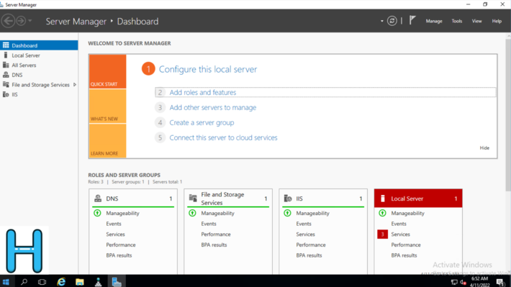
Task: Refresh the Server Manager dashboard
Action: point(392,21)
